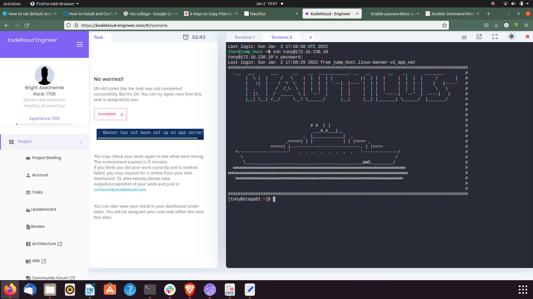This screenshot has width=533, height=299.
Task: Open the terminal hamburger menu icon
Action: pos(464,37)
